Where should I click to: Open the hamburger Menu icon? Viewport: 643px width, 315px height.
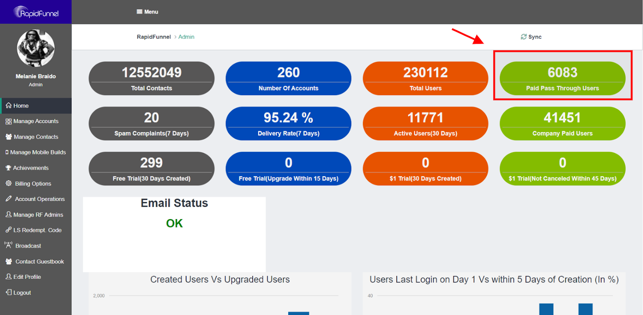click(139, 12)
